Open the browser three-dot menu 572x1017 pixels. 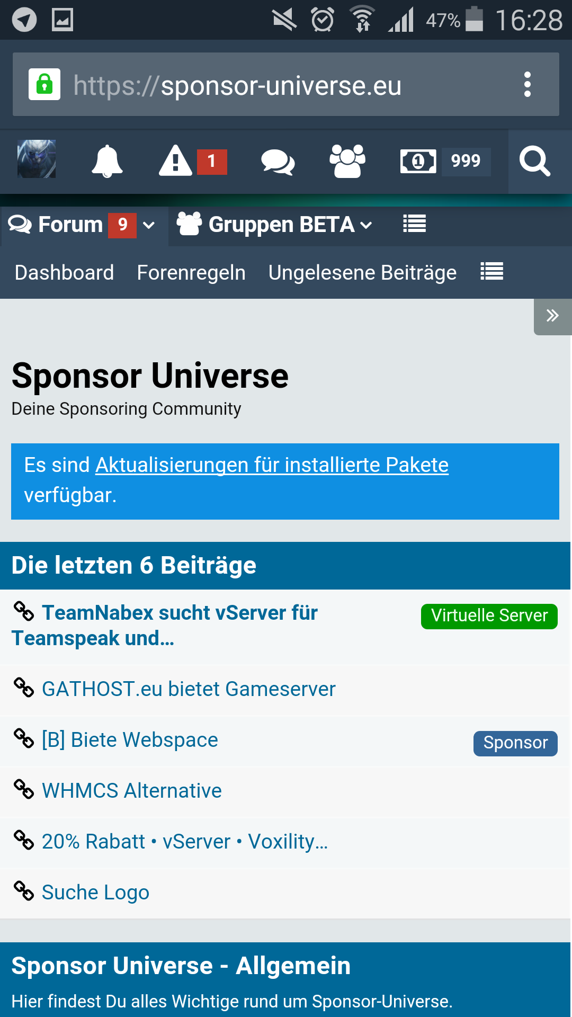pyautogui.click(x=527, y=85)
